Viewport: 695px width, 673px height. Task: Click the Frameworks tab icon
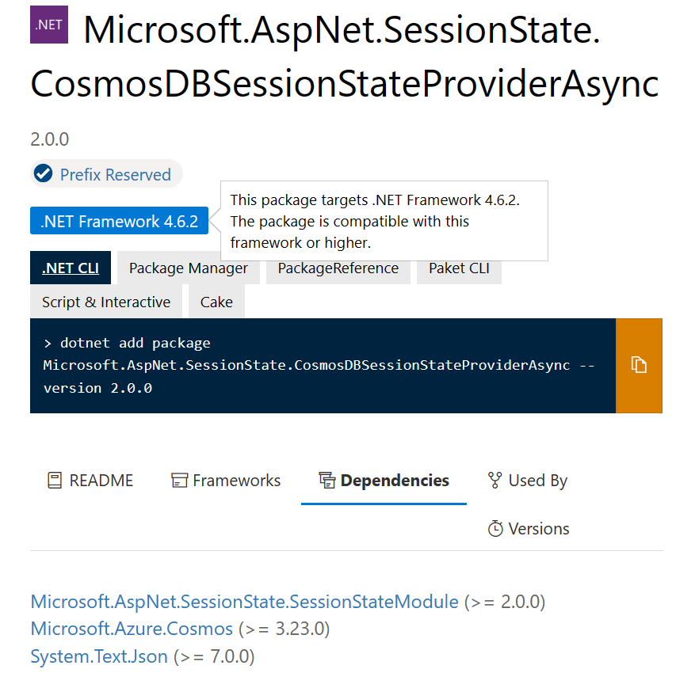point(180,481)
